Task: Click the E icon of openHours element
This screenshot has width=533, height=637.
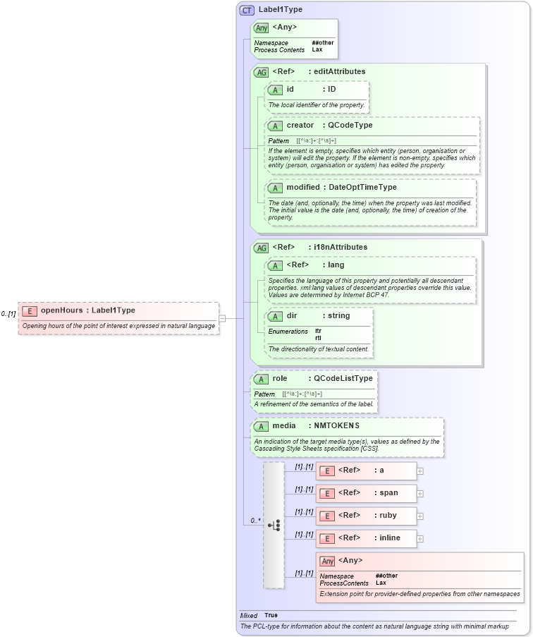Action: [30, 311]
